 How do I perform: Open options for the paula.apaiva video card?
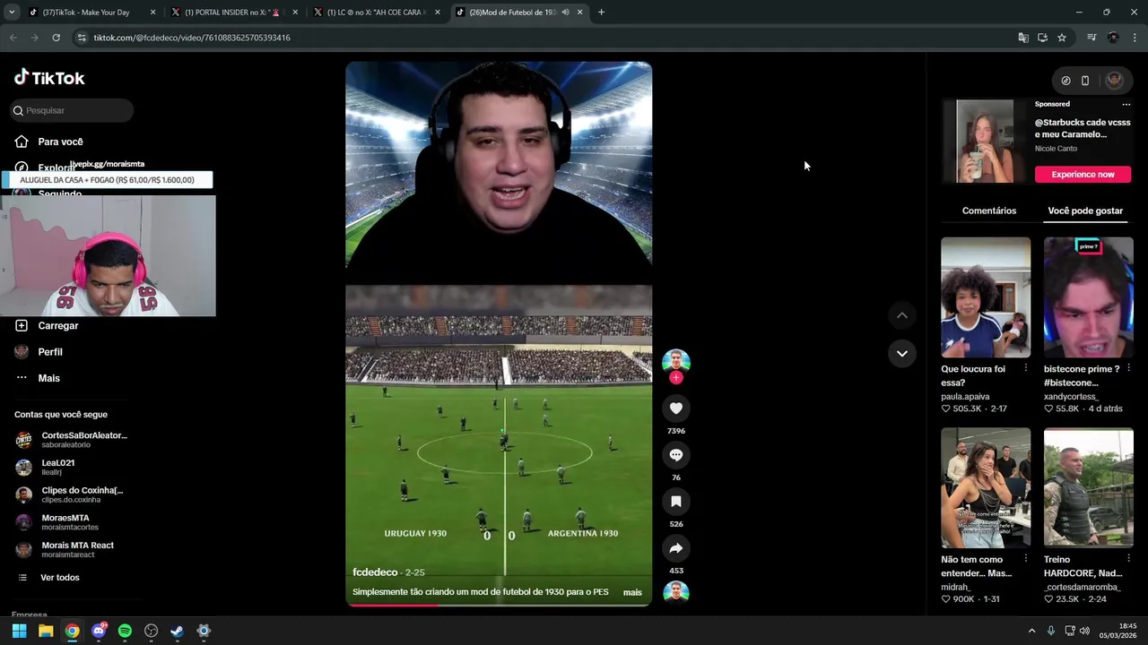coord(1026,368)
